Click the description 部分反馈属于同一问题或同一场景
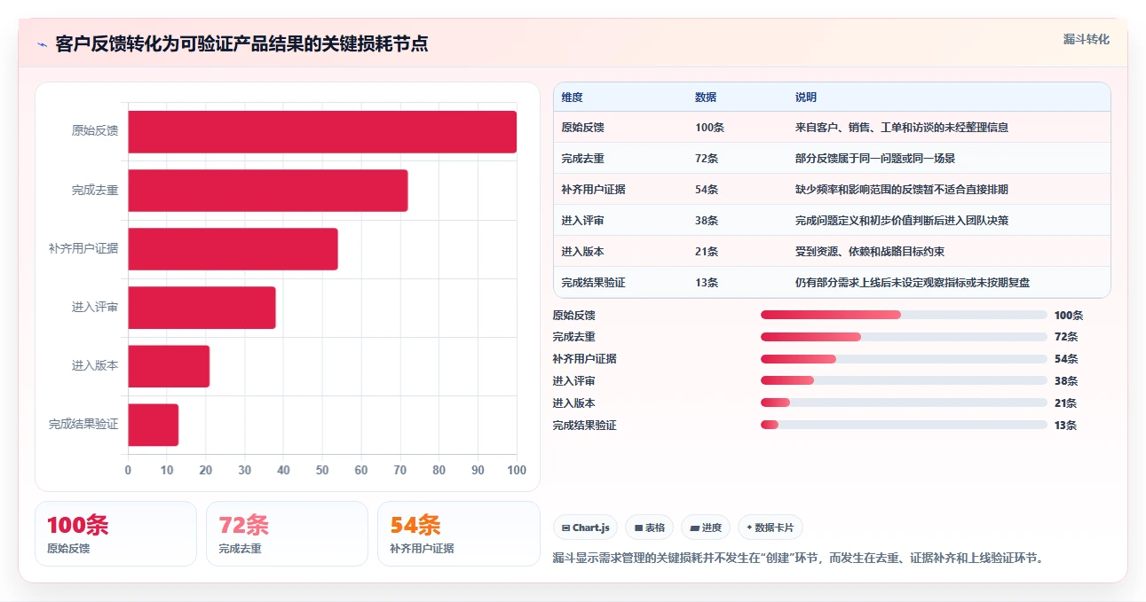1146x602 pixels. point(875,159)
